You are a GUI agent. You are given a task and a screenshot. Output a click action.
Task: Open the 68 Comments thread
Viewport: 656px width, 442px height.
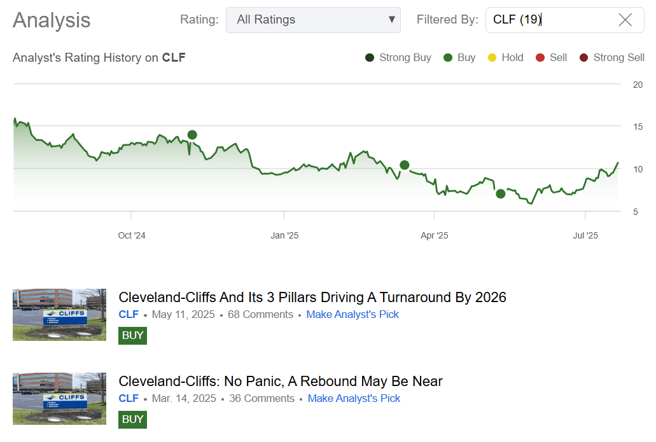(260, 314)
